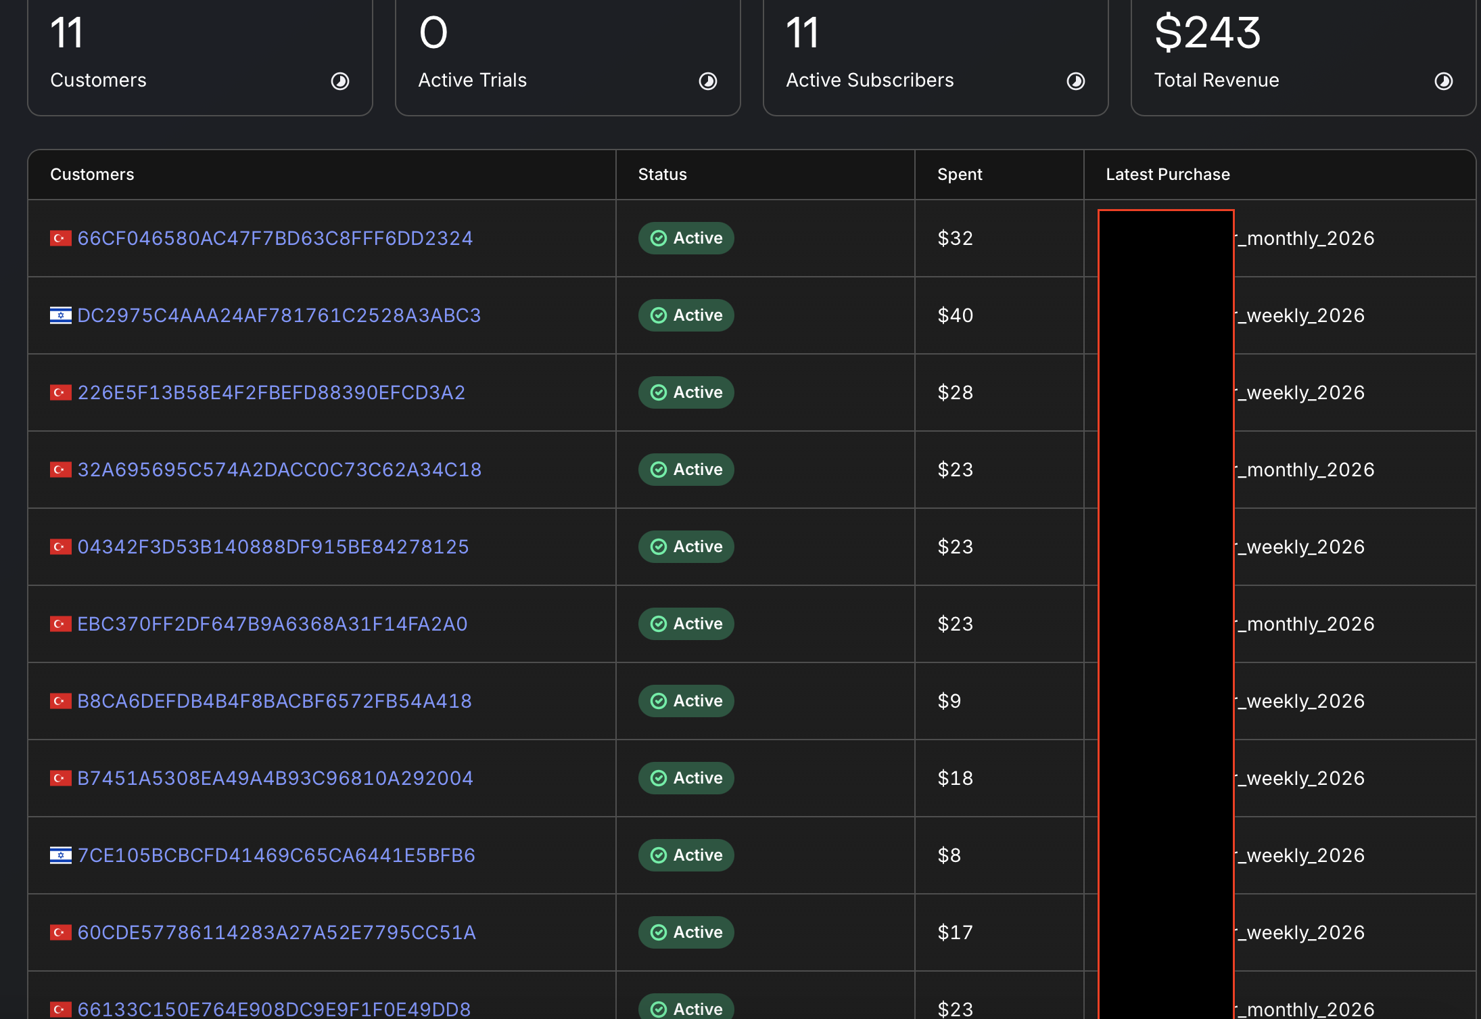Click the $243 revenue figure

pos(1208,32)
